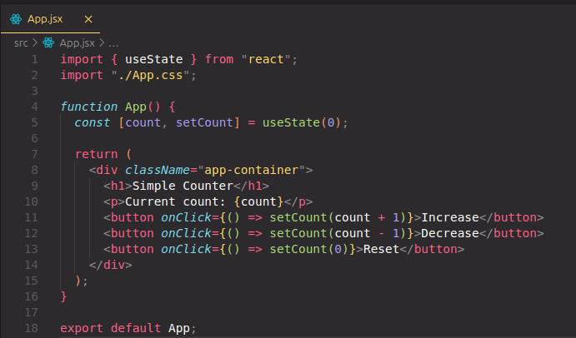Select the App.jsx tab label

[45, 18]
